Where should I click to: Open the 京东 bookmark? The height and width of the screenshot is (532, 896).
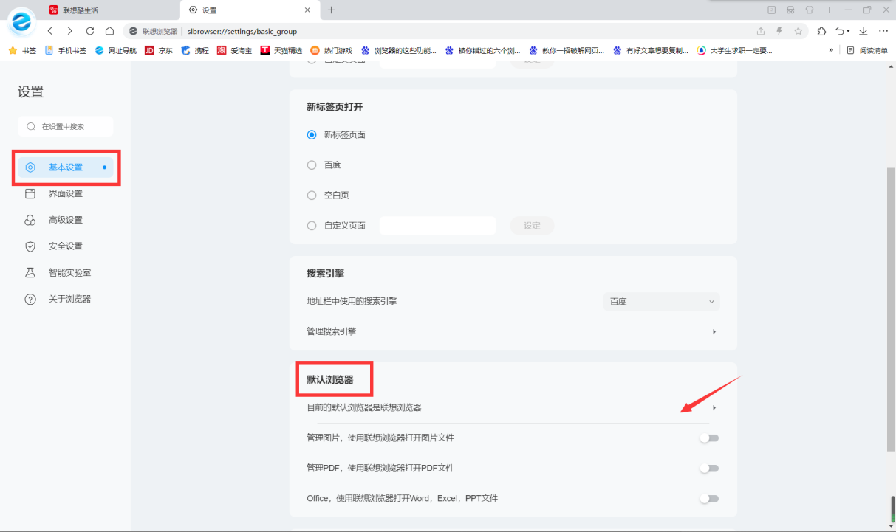[x=159, y=51]
